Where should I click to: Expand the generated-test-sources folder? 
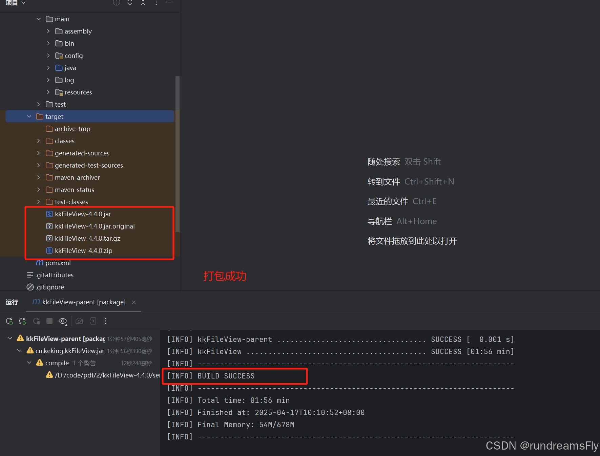(39, 165)
